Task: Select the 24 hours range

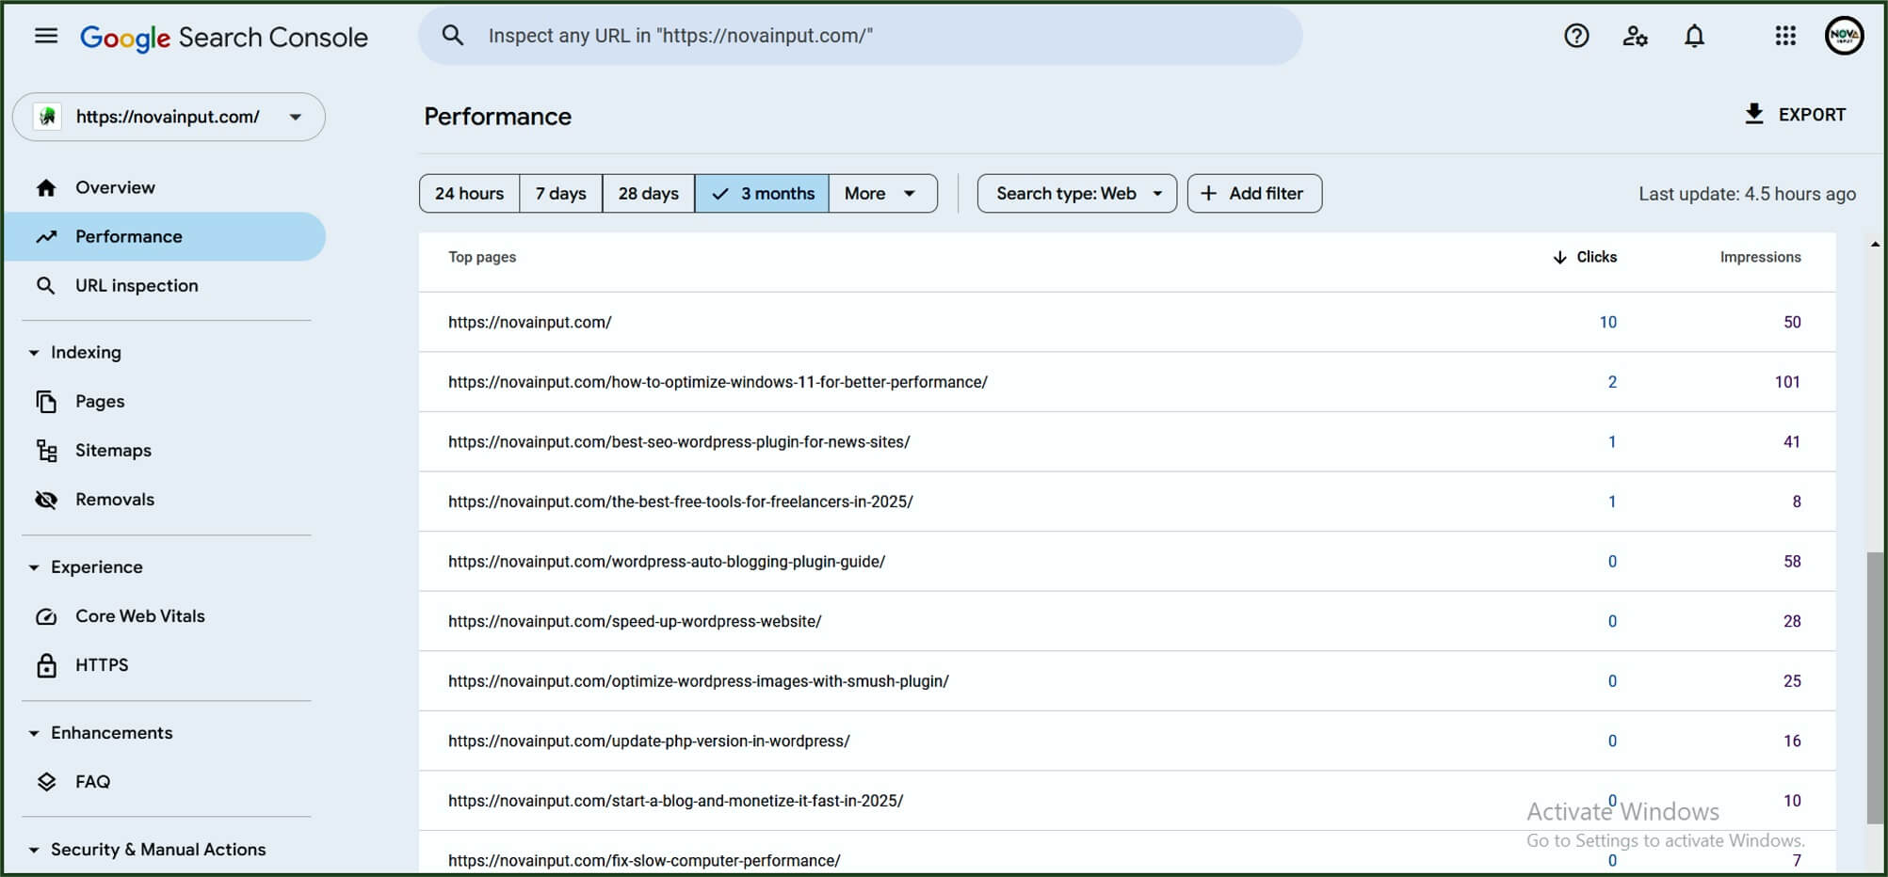Action: click(x=469, y=193)
